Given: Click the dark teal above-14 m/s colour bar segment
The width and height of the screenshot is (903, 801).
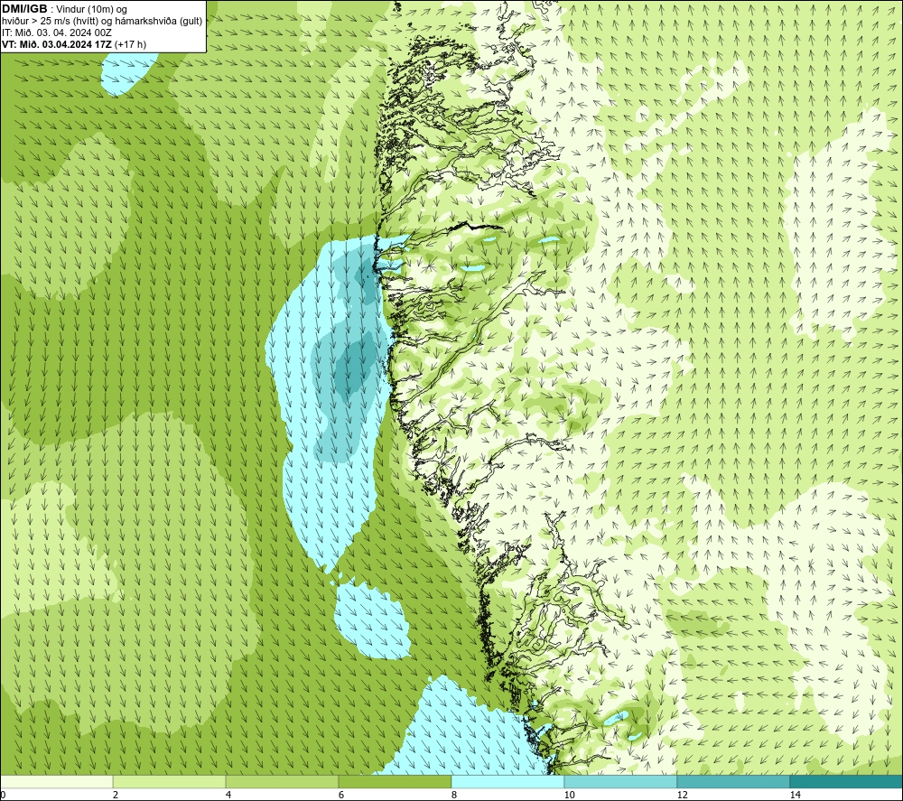Looking at the screenshot, I should coord(847,781).
